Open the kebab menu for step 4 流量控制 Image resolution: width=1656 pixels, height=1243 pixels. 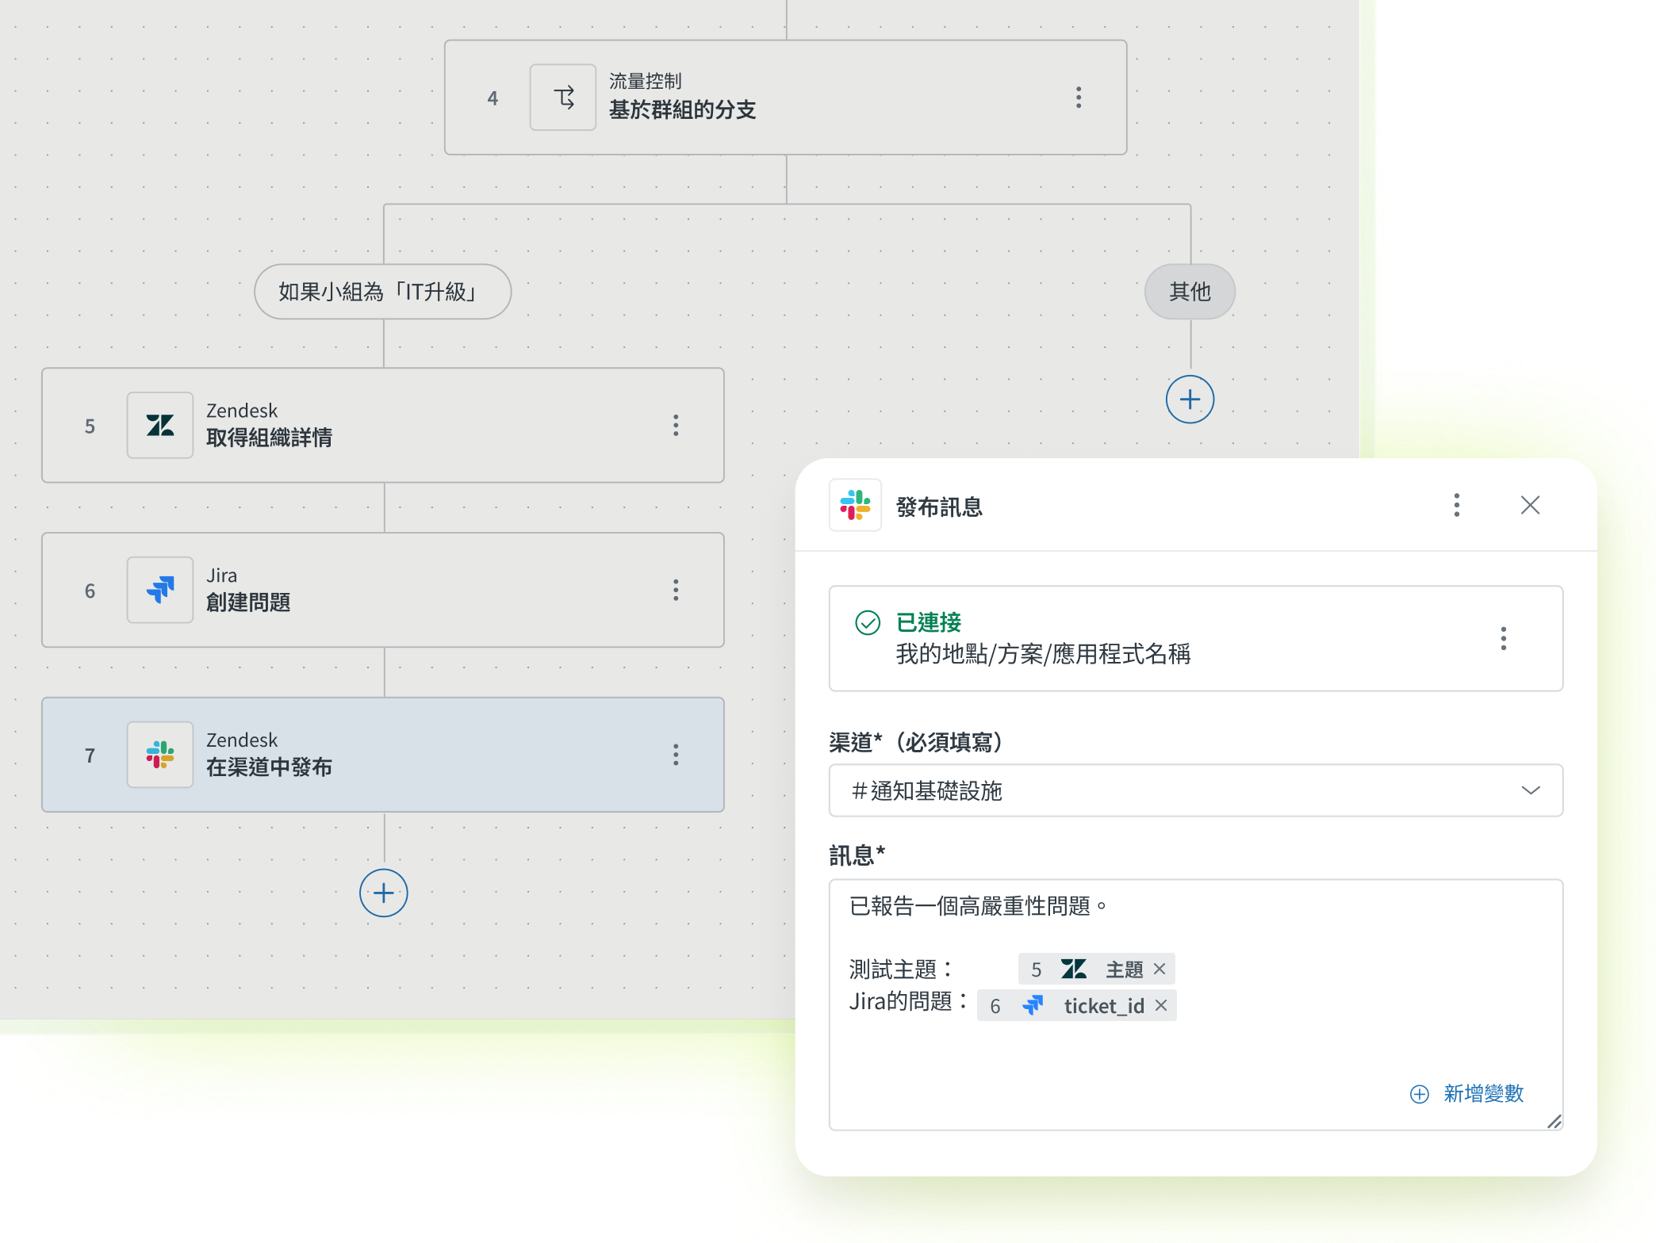coord(1079,98)
